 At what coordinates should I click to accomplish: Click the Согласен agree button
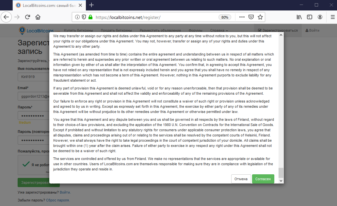coord(263,179)
